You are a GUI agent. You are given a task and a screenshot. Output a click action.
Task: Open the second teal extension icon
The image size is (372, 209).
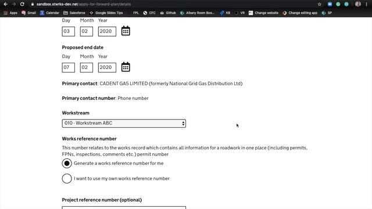tap(346, 4)
